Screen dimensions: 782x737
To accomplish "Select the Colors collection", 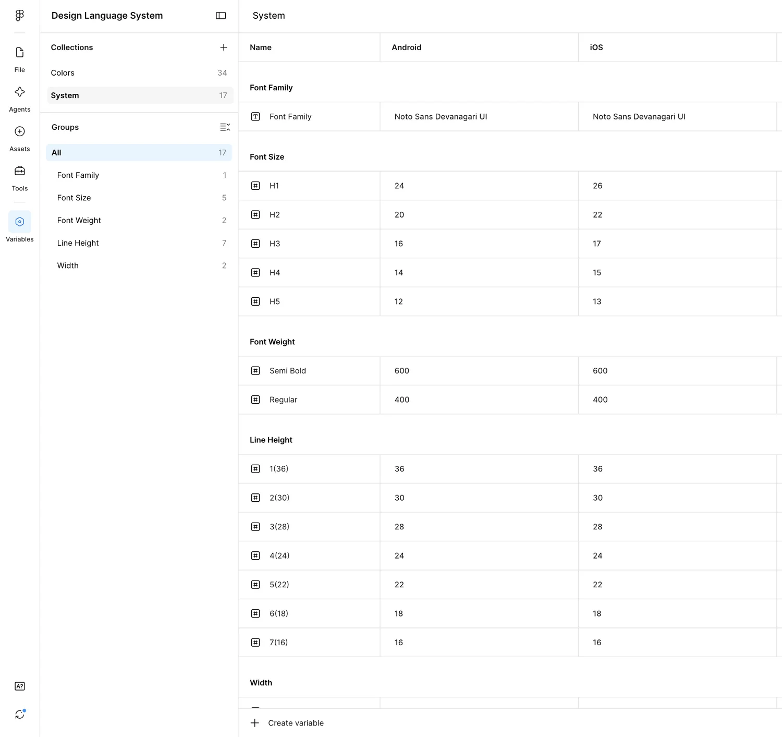I will pos(139,73).
